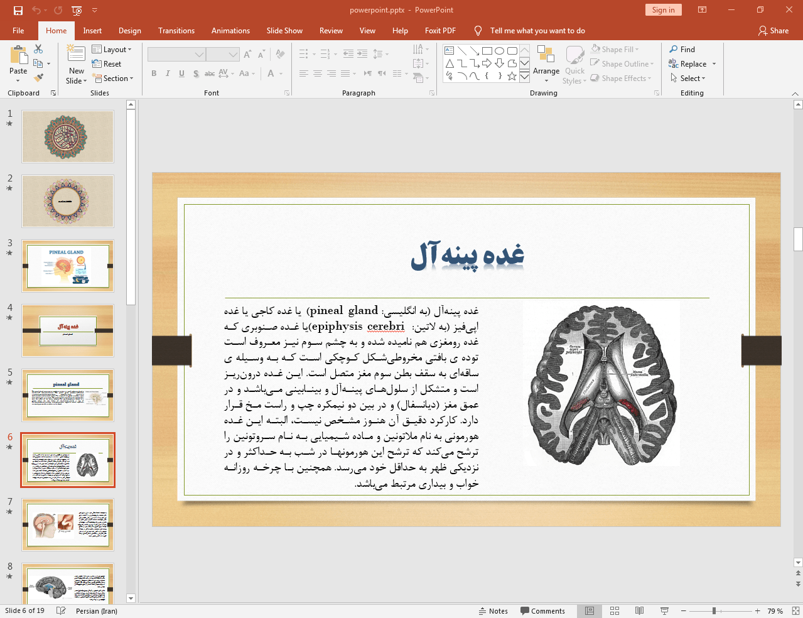Viewport: 803px width, 618px height.
Task: Select the star shape in gallery
Action: point(512,76)
